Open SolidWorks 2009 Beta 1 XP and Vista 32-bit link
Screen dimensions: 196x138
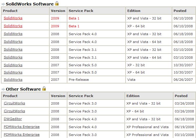[x=13, y=18]
